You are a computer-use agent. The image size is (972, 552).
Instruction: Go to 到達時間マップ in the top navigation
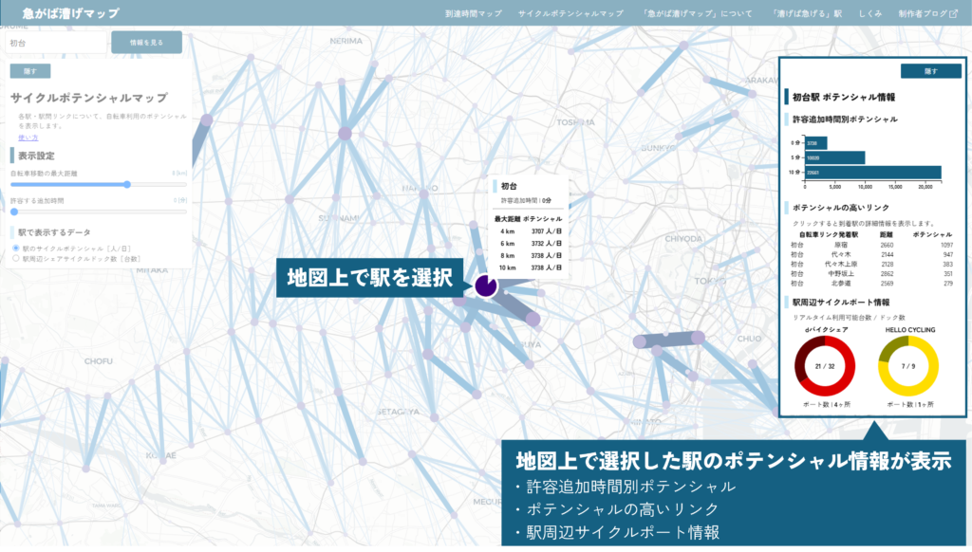click(x=473, y=13)
